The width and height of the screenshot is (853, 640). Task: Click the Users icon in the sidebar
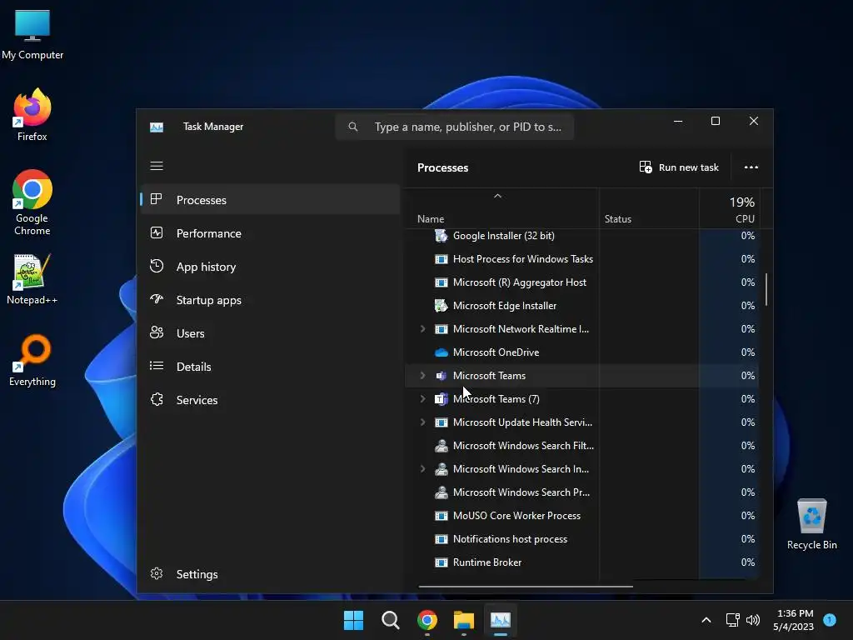156,332
